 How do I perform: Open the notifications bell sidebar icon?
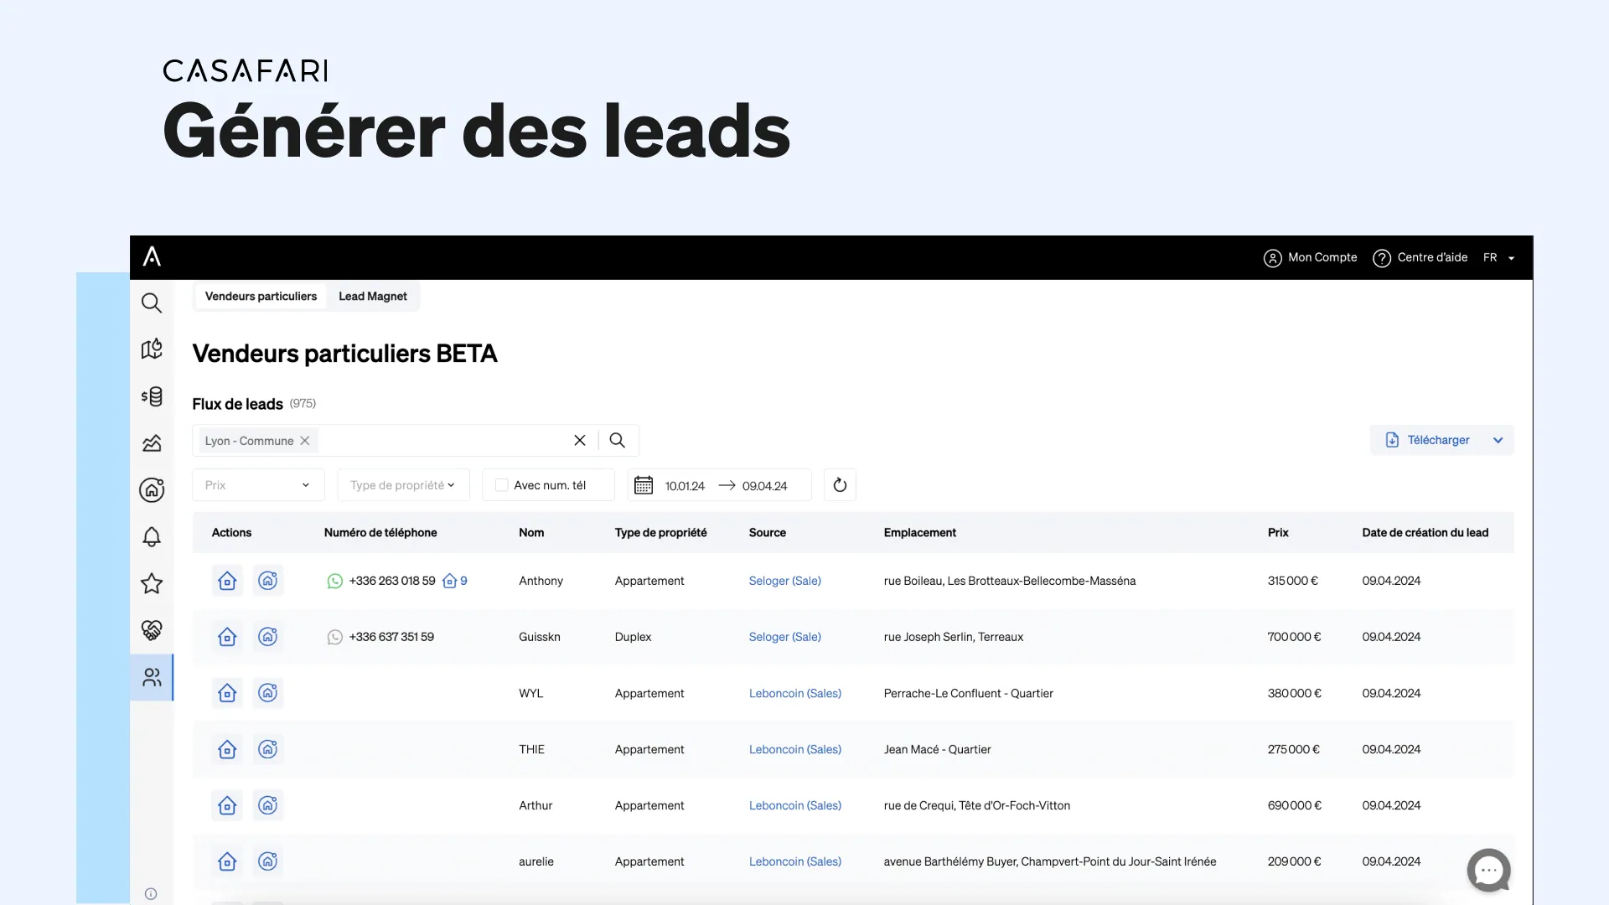[152, 537]
